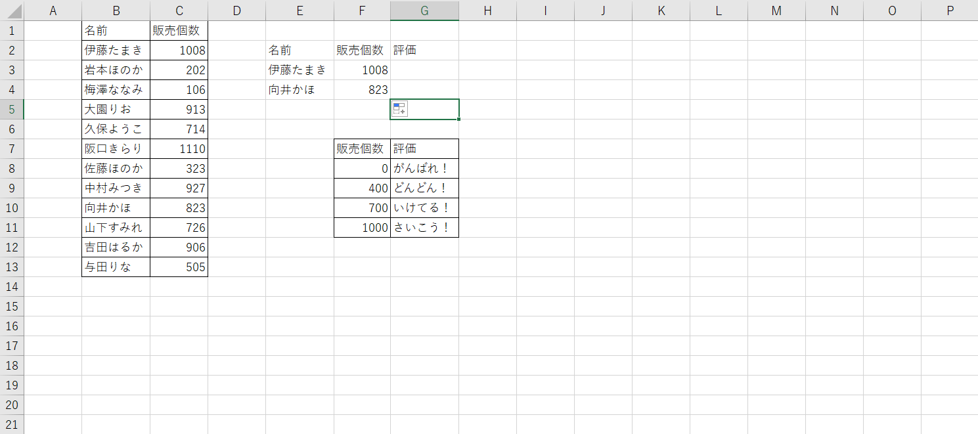
Task: Select 中村みつき name cell
Action: [116, 188]
